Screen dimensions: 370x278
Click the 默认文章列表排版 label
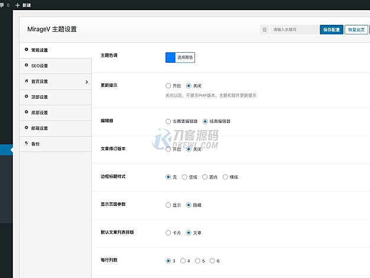[x=117, y=232]
